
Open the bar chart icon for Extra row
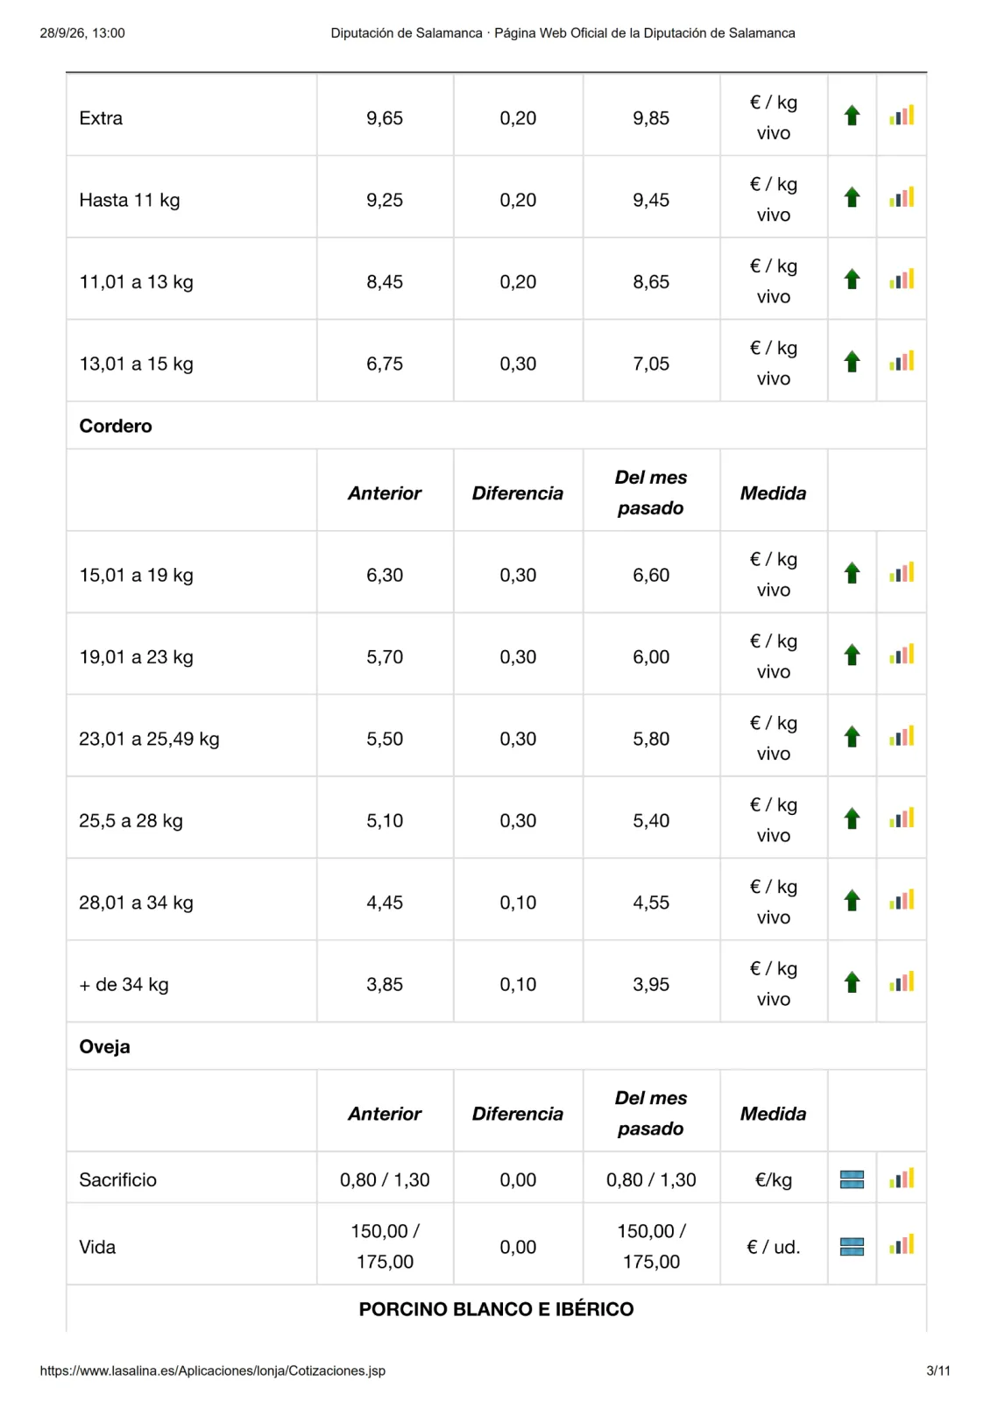pos(902,115)
